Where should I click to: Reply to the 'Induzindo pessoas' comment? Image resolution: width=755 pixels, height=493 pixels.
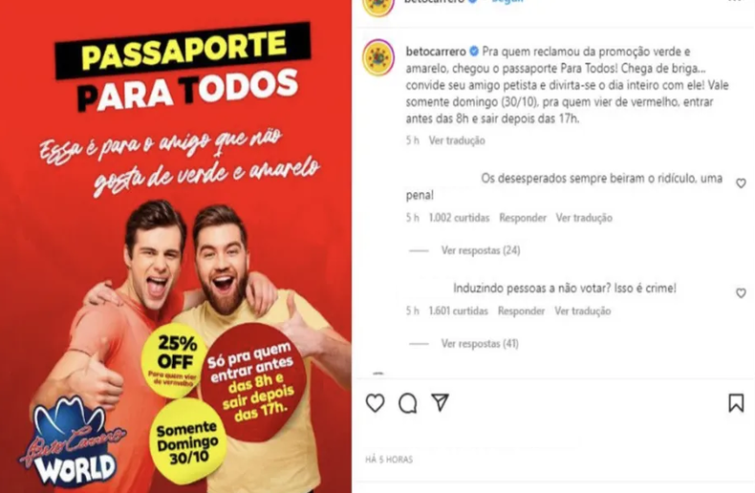pos(522,311)
